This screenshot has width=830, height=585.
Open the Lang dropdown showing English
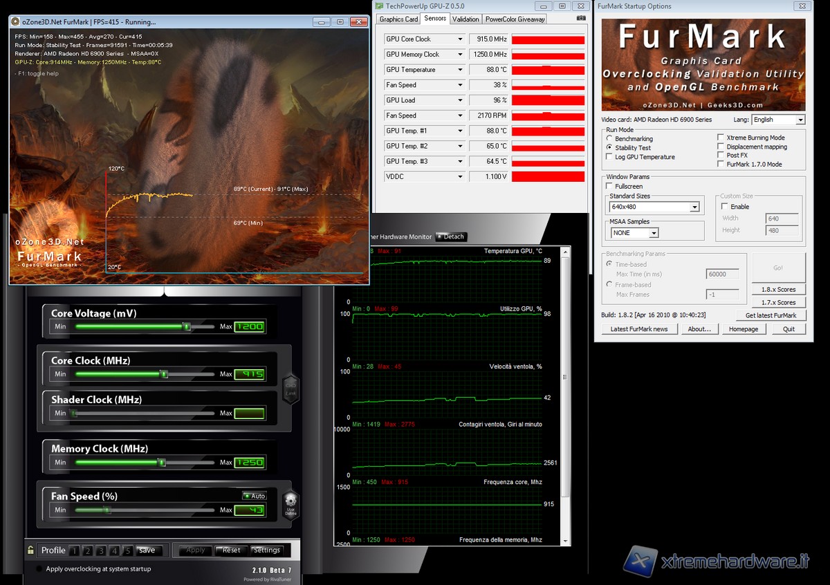779,120
